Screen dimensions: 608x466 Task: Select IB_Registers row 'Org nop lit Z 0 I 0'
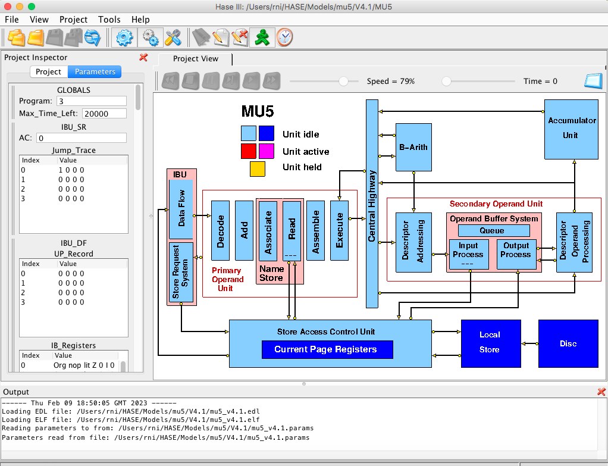[x=70, y=365]
